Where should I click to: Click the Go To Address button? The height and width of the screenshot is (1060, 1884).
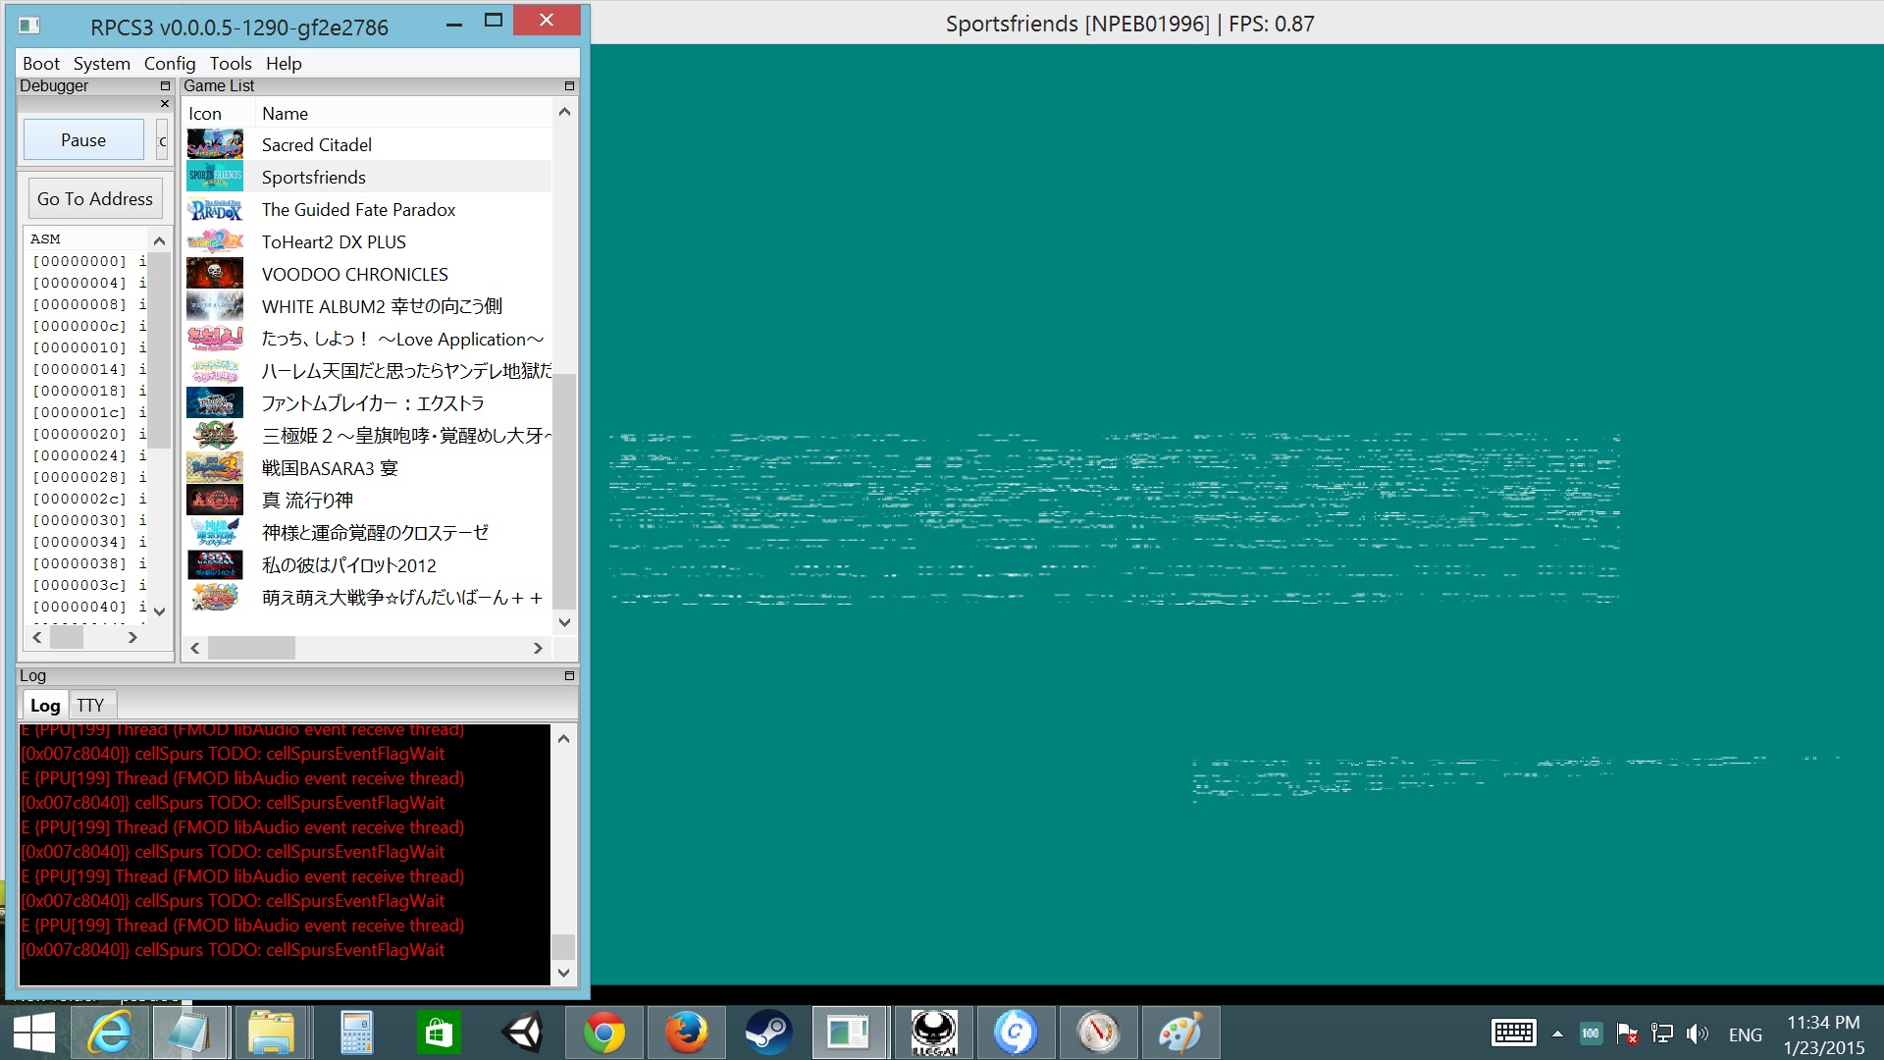coord(95,199)
